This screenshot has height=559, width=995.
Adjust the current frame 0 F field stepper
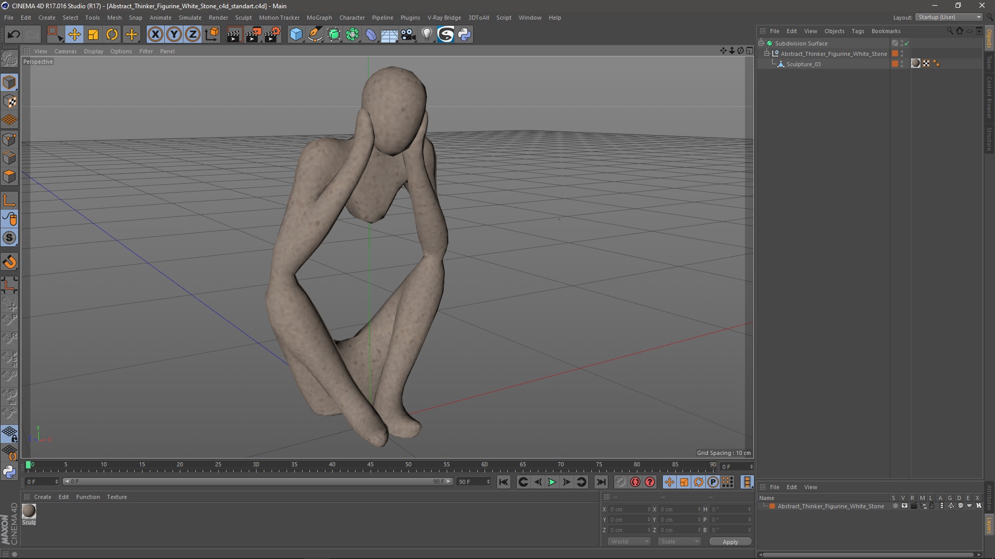pos(751,467)
